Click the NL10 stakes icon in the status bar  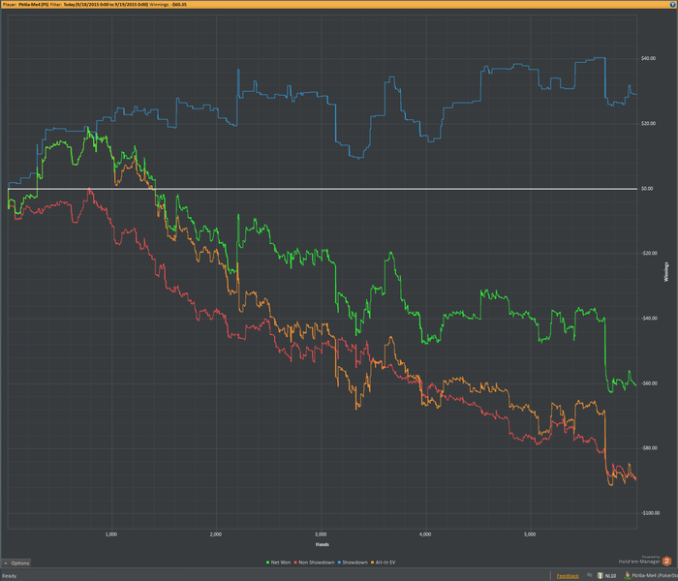coord(600,575)
